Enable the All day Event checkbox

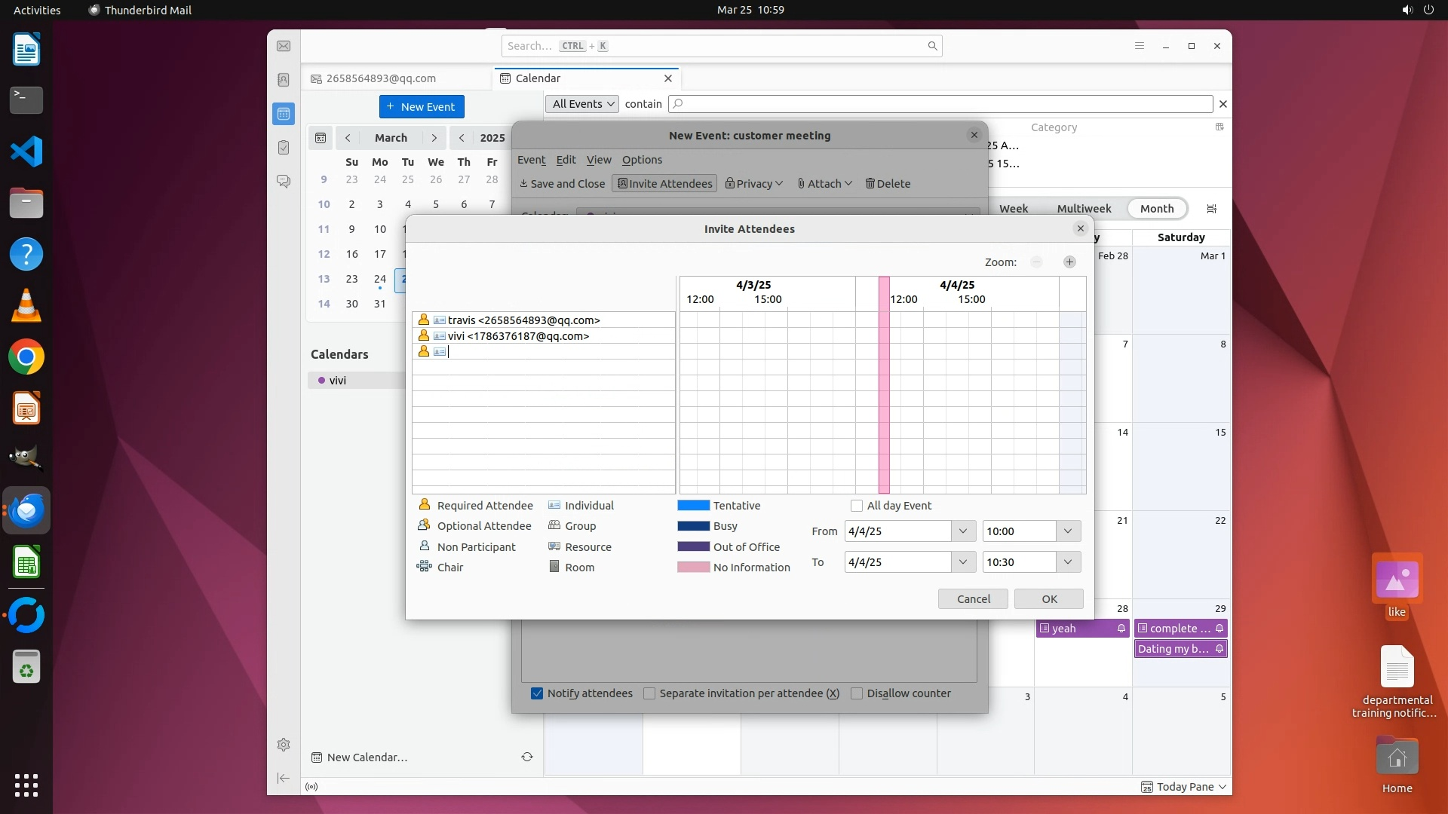click(x=857, y=506)
